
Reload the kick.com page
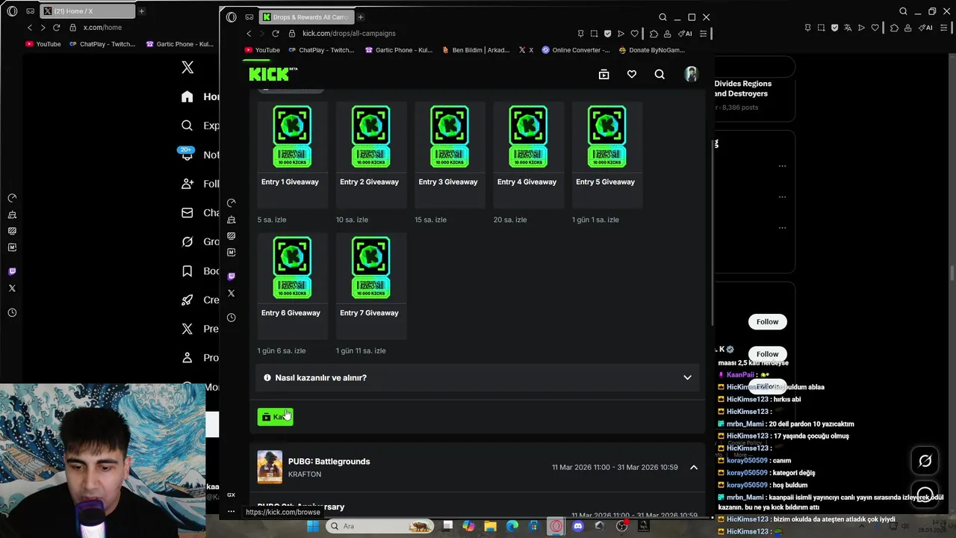click(x=276, y=34)
